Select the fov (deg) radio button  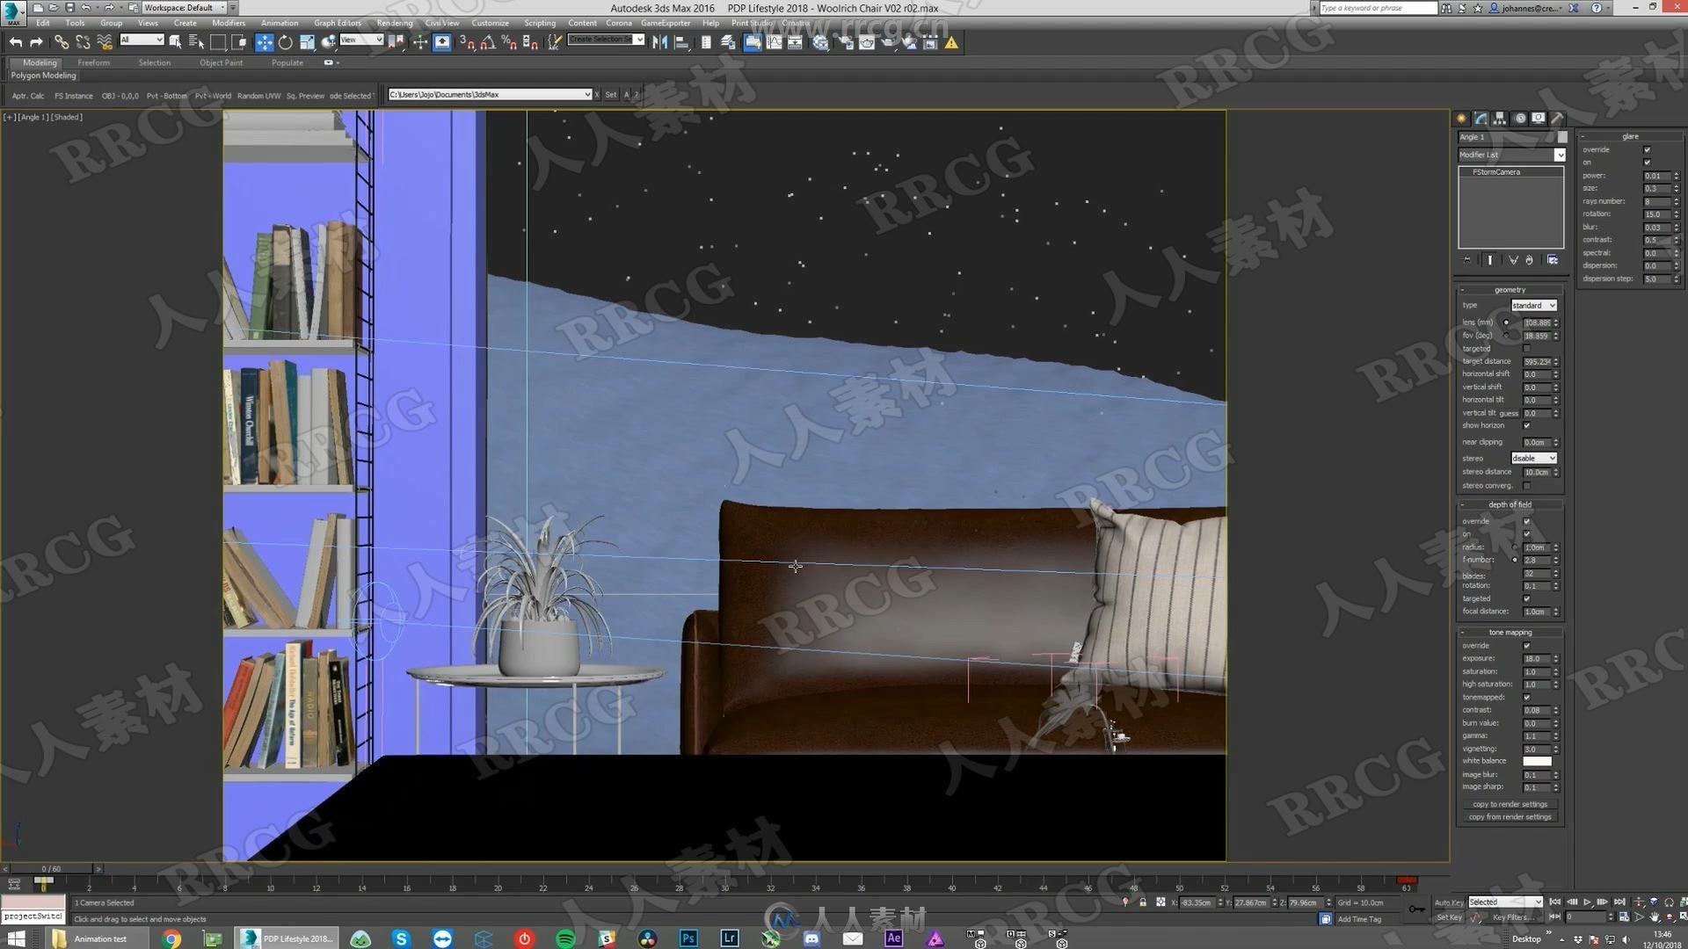click(1506, 336)
